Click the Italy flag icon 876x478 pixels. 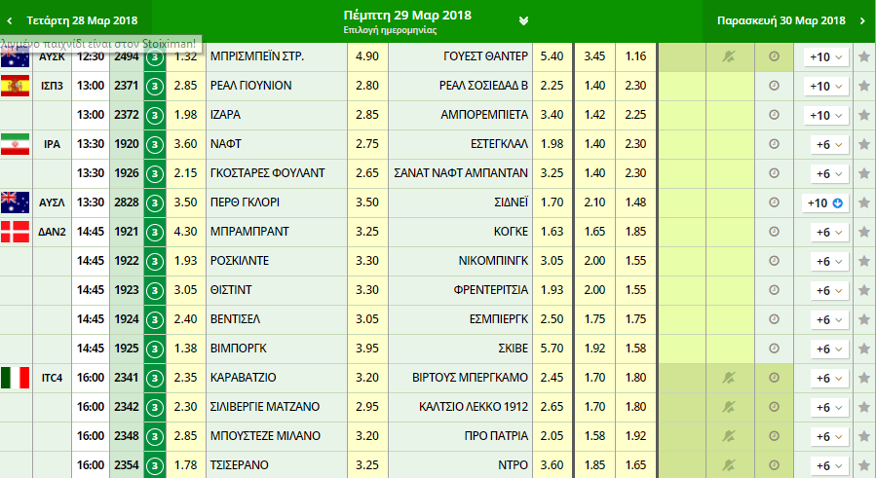pos(16,378)
